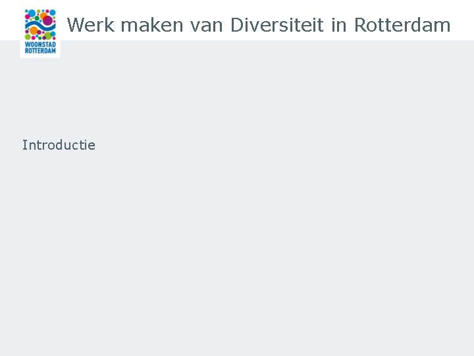Click the word van in the title
This screenshot has height=356, width=474.
pyautogui.click(x=207, y=25)
